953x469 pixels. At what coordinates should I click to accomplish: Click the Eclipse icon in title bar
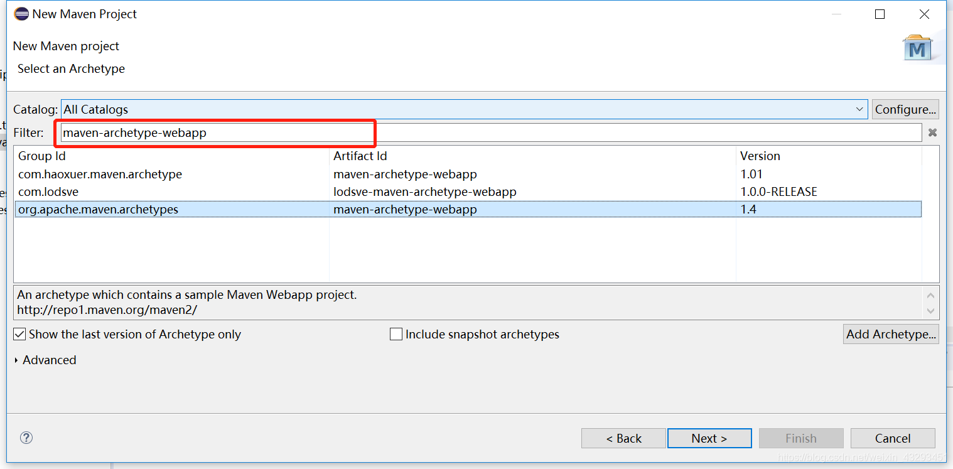(21, 14)
